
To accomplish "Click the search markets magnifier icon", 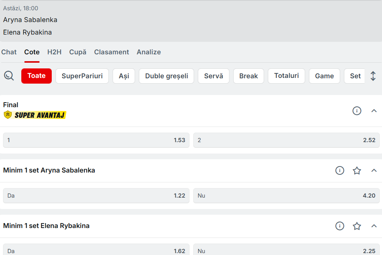I will pos(9,76).
